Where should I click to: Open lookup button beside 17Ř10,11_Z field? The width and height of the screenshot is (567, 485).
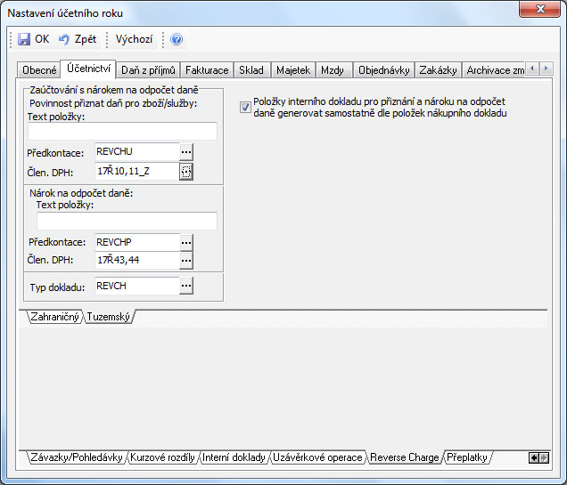click(x=186, y=172)
